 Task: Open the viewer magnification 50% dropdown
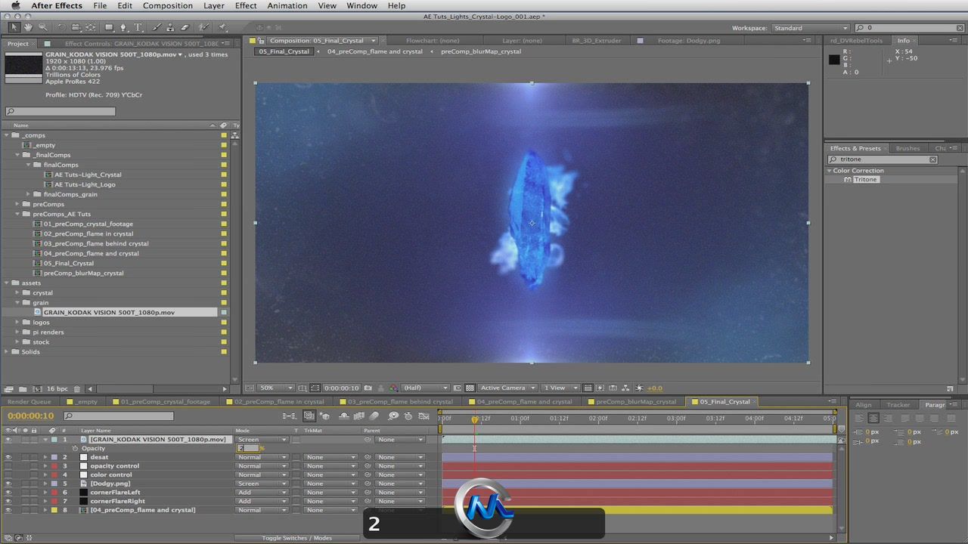coord(276,388)
